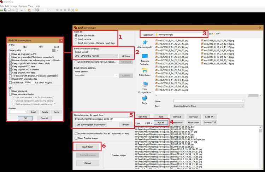Screen dimensions: 265x172
Task: Open the Options menu
Action: (23, 6)
